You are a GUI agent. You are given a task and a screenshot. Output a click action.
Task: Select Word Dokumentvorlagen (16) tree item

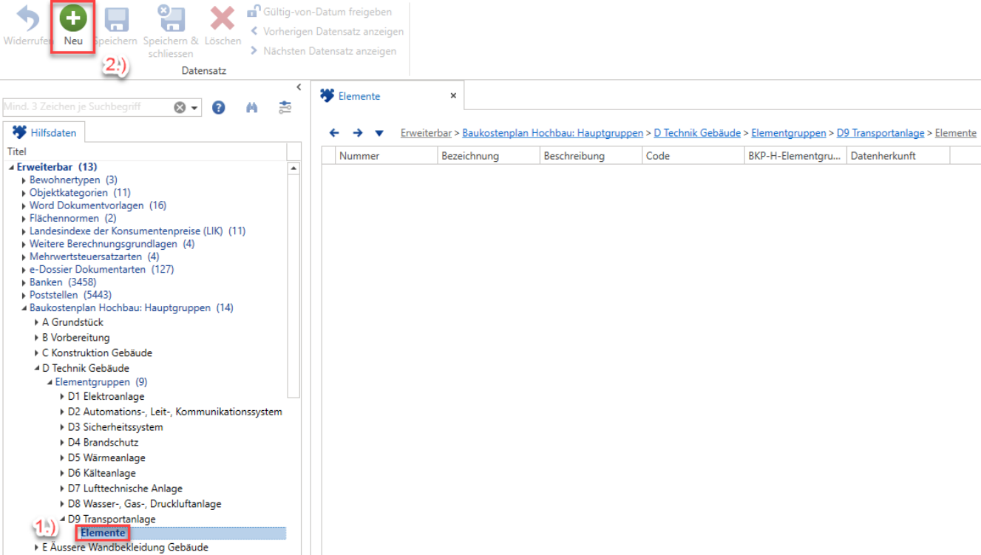pos(98,205)
